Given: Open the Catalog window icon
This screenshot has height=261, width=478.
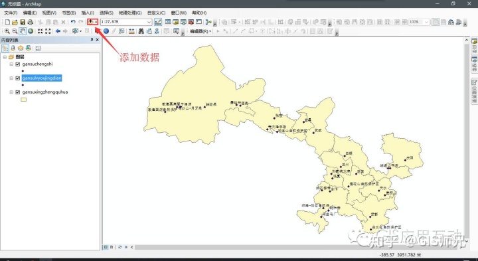Looking at the screenshot, I should 175,22.
